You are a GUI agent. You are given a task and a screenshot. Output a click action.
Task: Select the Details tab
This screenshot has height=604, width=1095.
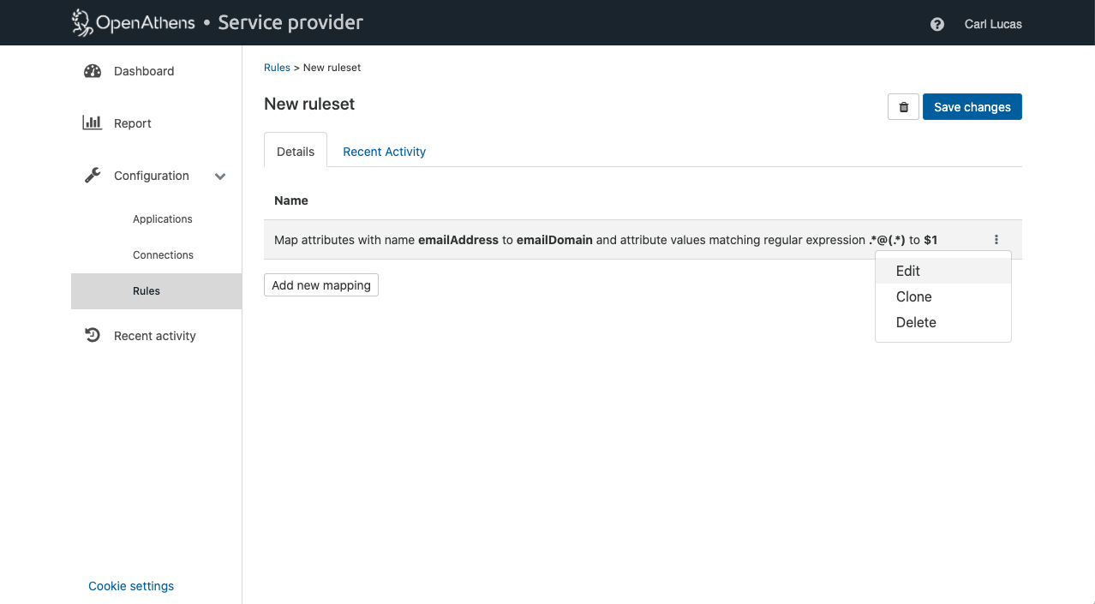pos(296,152)
